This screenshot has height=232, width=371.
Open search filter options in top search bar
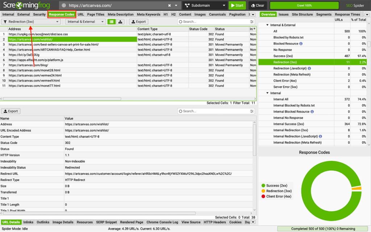[x=252, y=22]
